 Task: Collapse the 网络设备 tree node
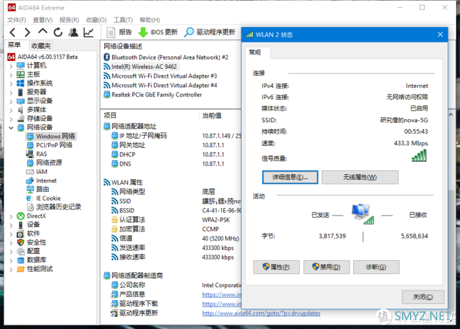coord(11,128)
